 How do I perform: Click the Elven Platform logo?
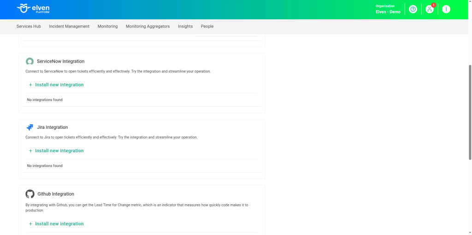pyautogui.click(x=33, y=9)
